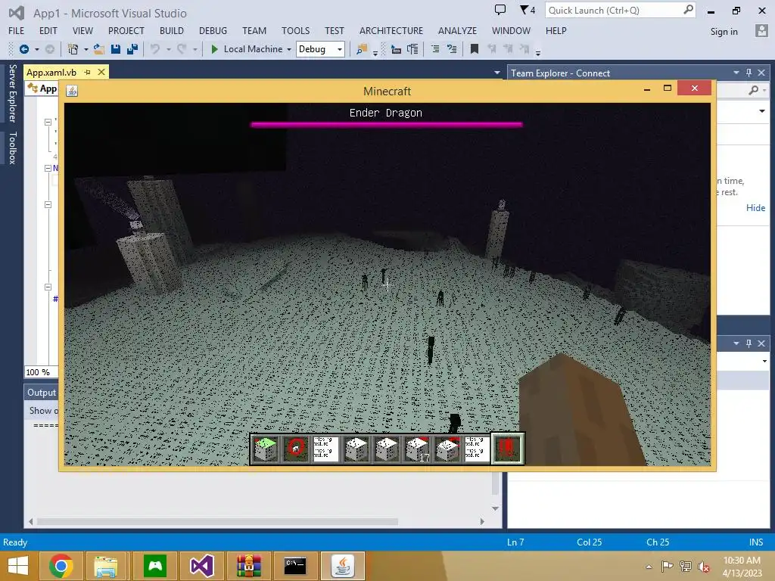Screen dimensions: 775x581
Task: Open the 100 % zoom level box
Action: tap(41, 372)
